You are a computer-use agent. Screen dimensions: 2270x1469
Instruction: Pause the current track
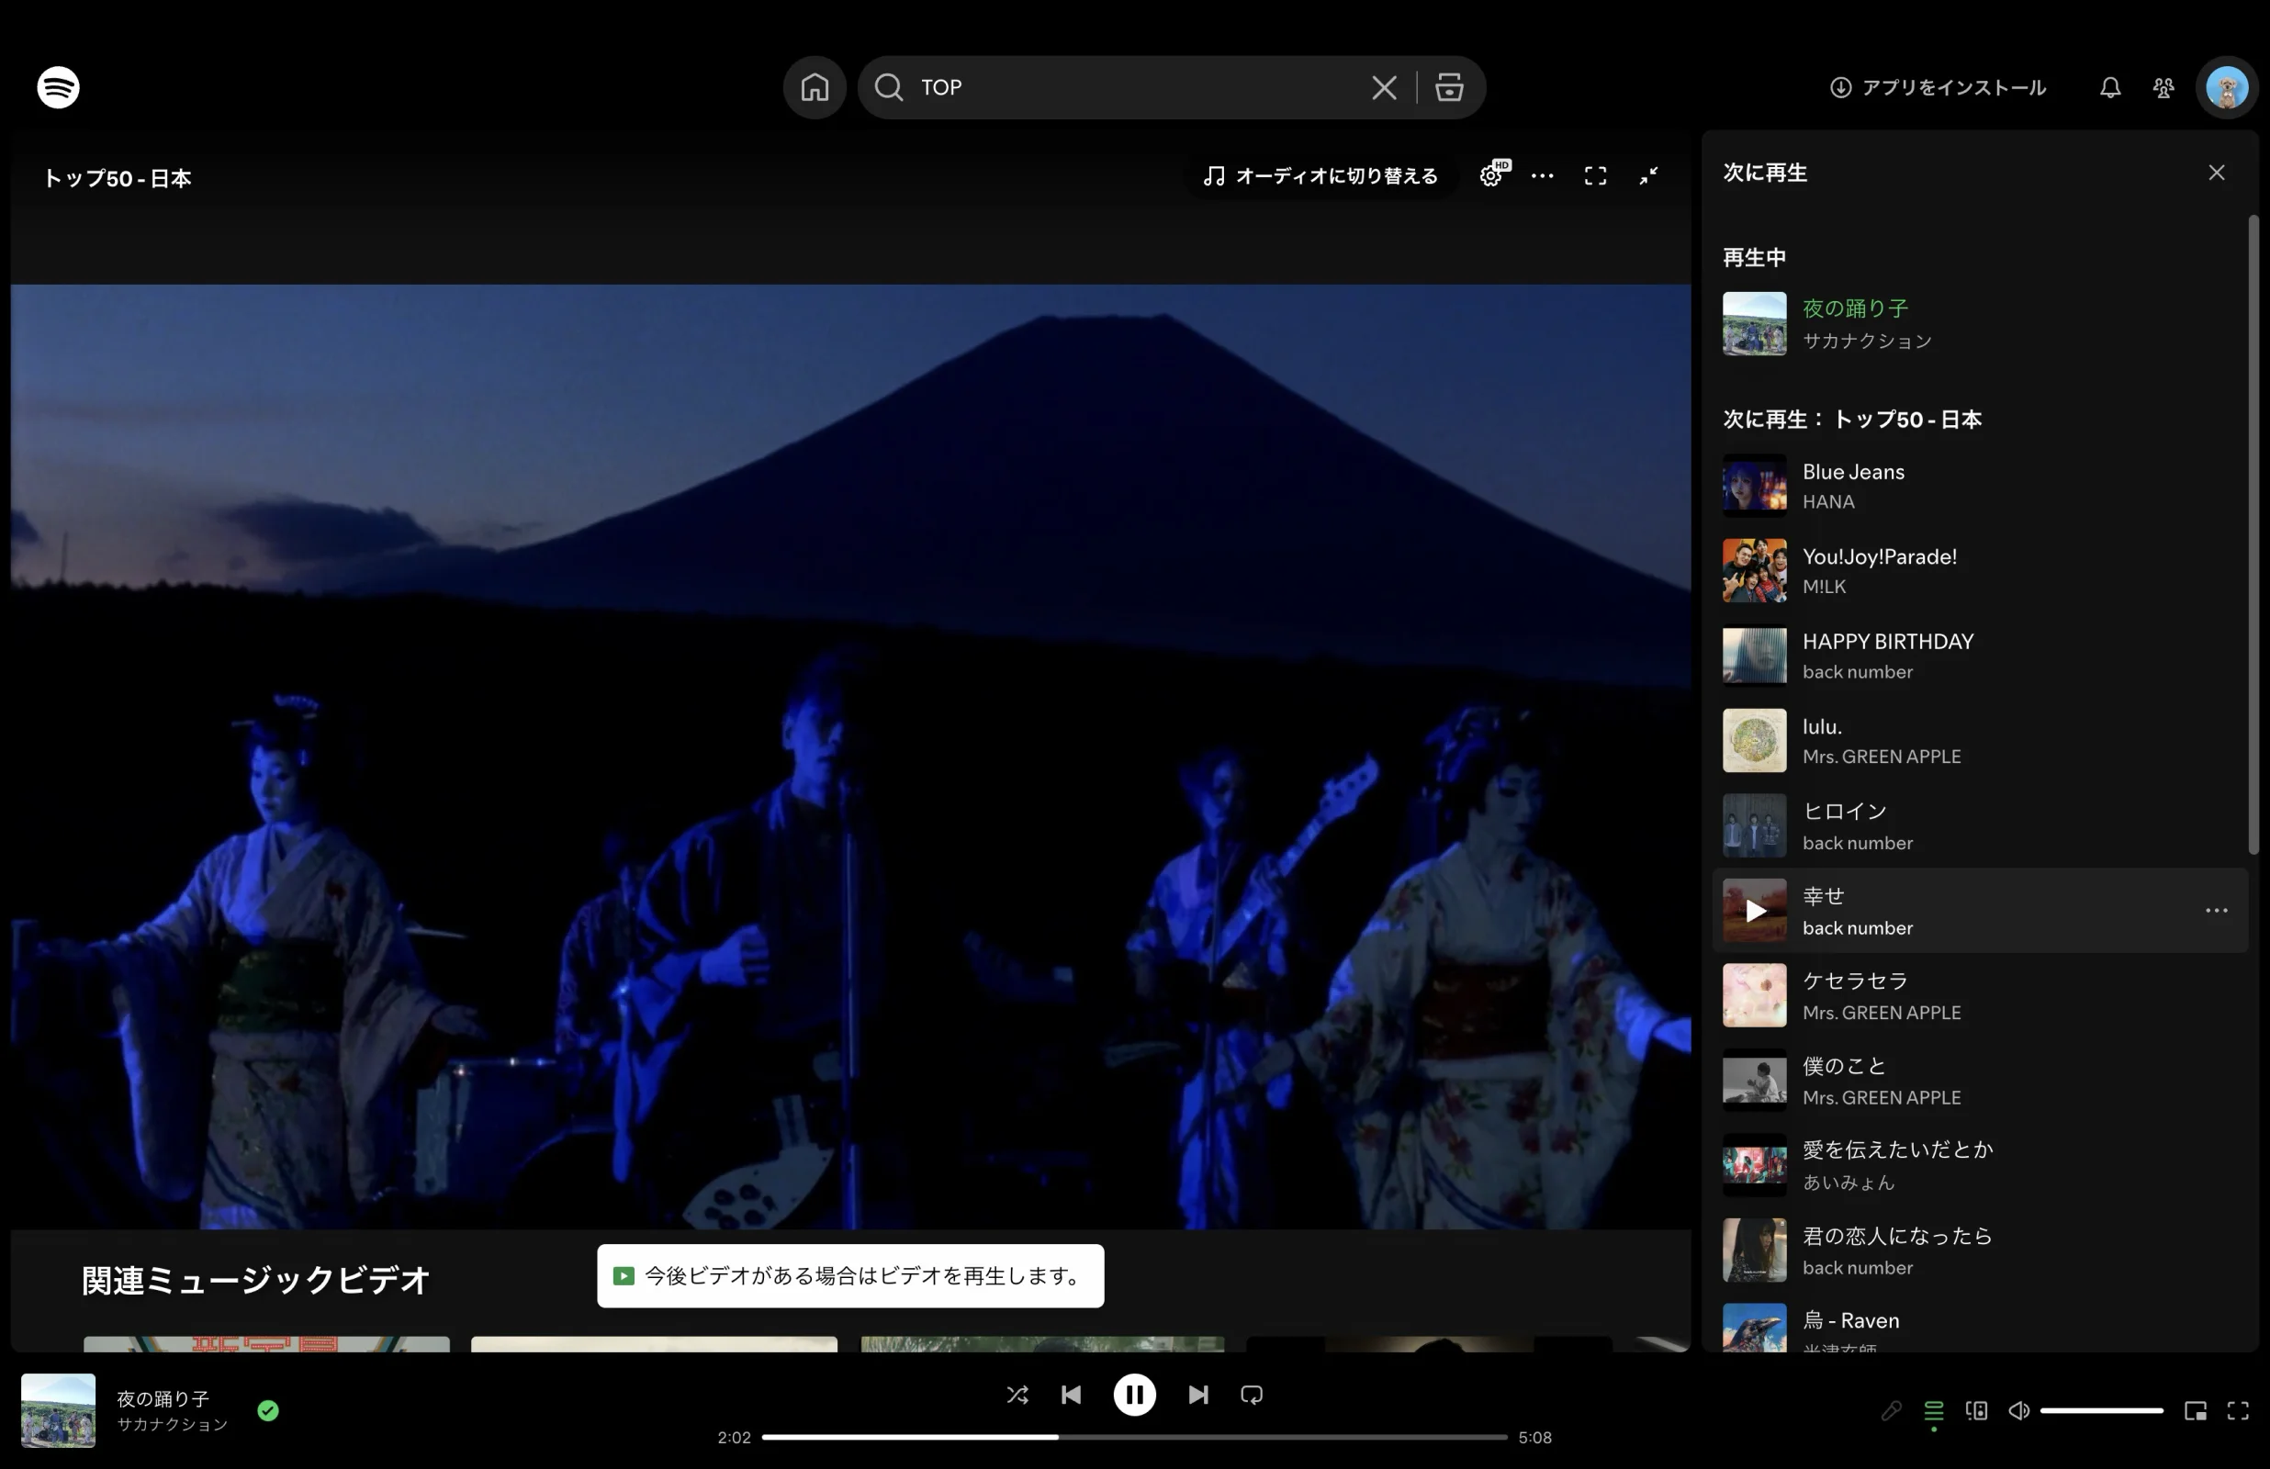[x=1134, y=1394]
